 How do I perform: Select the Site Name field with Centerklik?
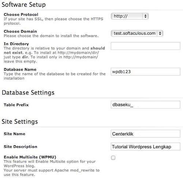[146, 134]
